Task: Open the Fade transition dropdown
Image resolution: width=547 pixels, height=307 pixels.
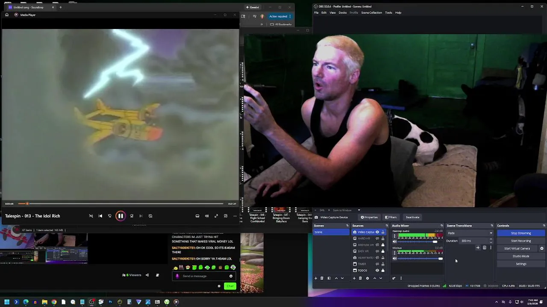Action: tap(470, 233)
